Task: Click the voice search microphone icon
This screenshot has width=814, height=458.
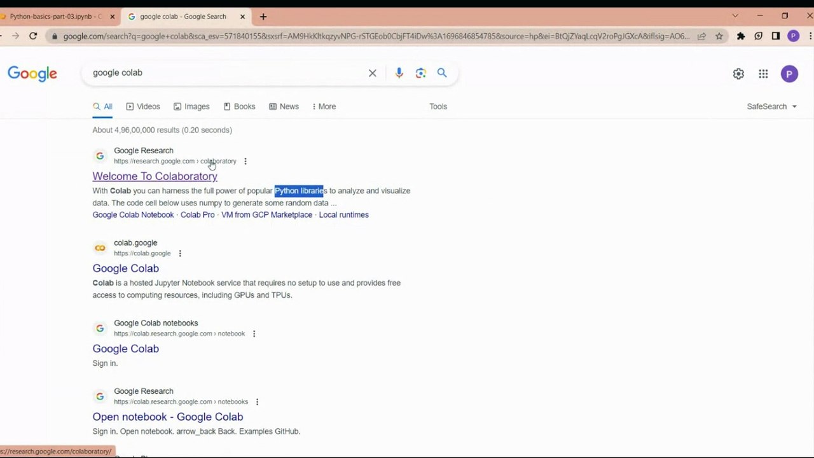Action: click(x=399, y=73)
